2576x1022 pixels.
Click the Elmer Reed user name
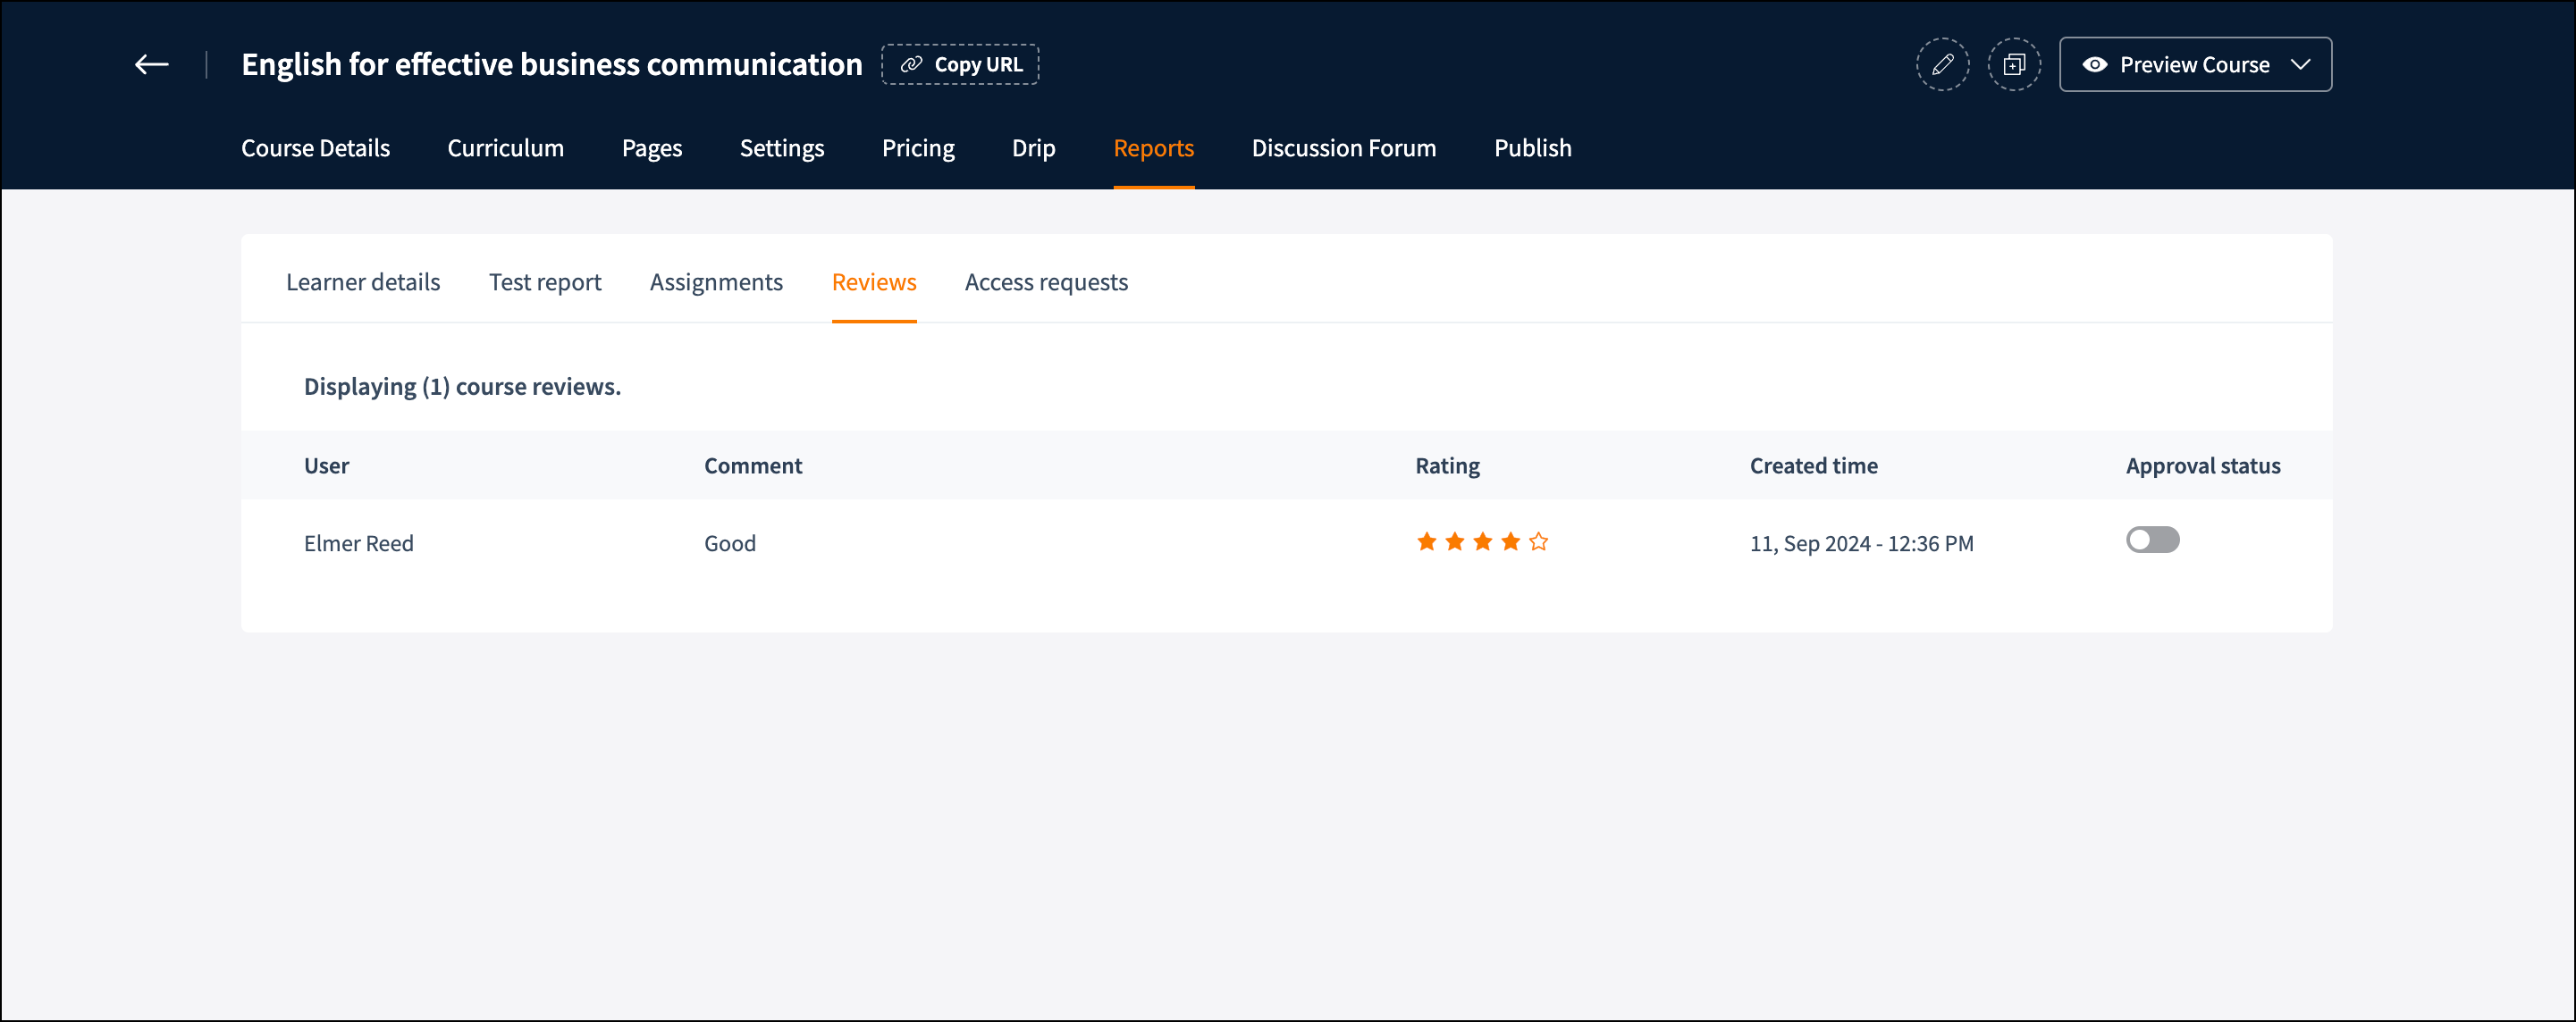pos(359,543)
